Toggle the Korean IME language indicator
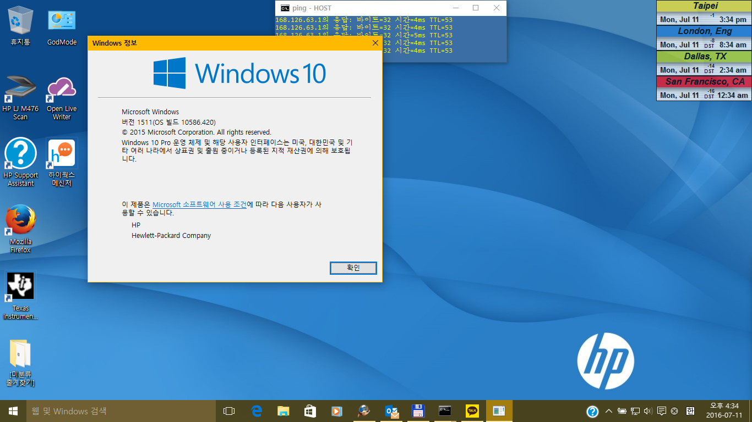Screen dimensions: 752x422 (x=690, y=411)
